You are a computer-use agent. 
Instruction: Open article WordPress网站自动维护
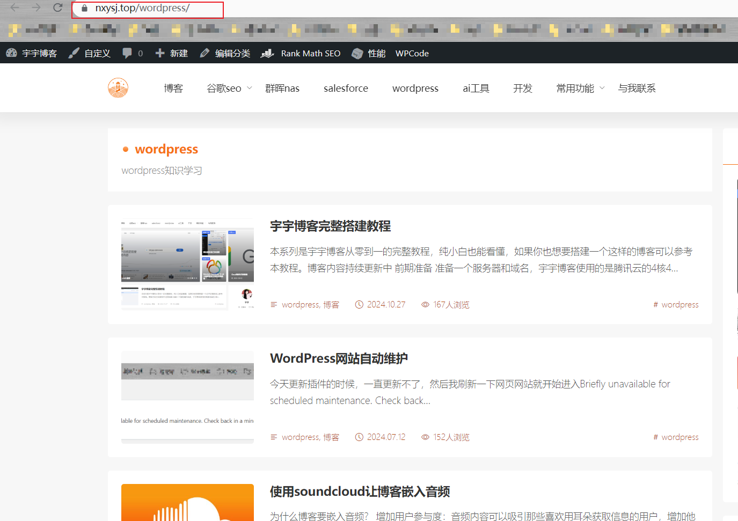[x=339, y=358]
